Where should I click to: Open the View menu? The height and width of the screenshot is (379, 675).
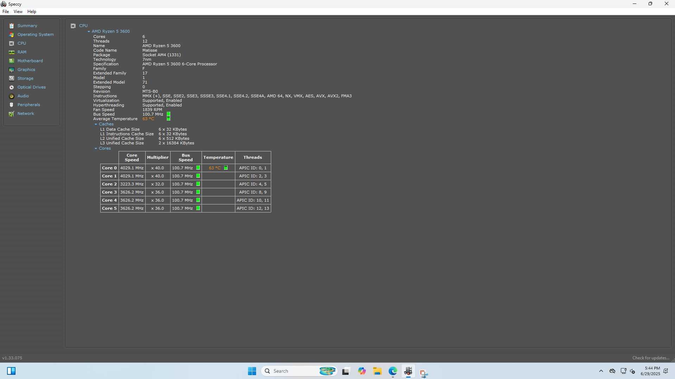tap(18, 12)
